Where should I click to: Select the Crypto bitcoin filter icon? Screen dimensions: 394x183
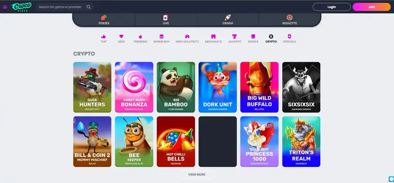(x=271, y=37)
